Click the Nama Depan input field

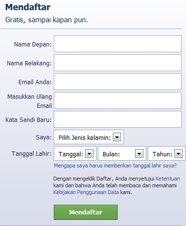(118, 44)
